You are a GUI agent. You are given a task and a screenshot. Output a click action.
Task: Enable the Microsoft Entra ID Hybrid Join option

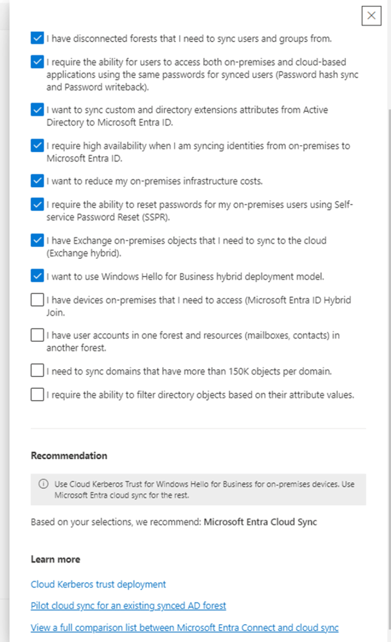coord(37,300)
